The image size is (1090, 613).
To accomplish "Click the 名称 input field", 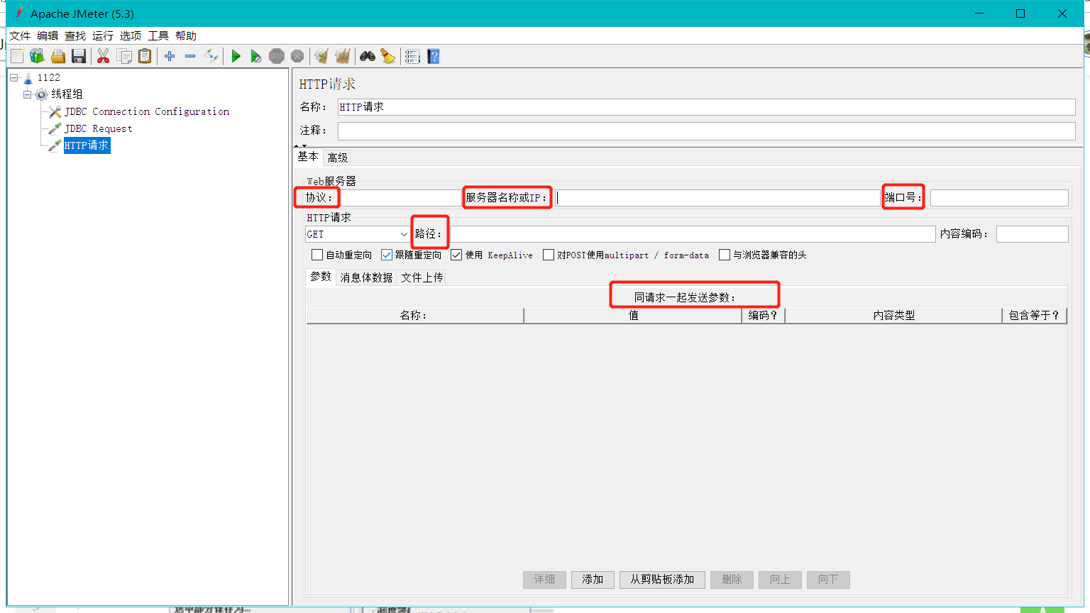I will (706, 107).
